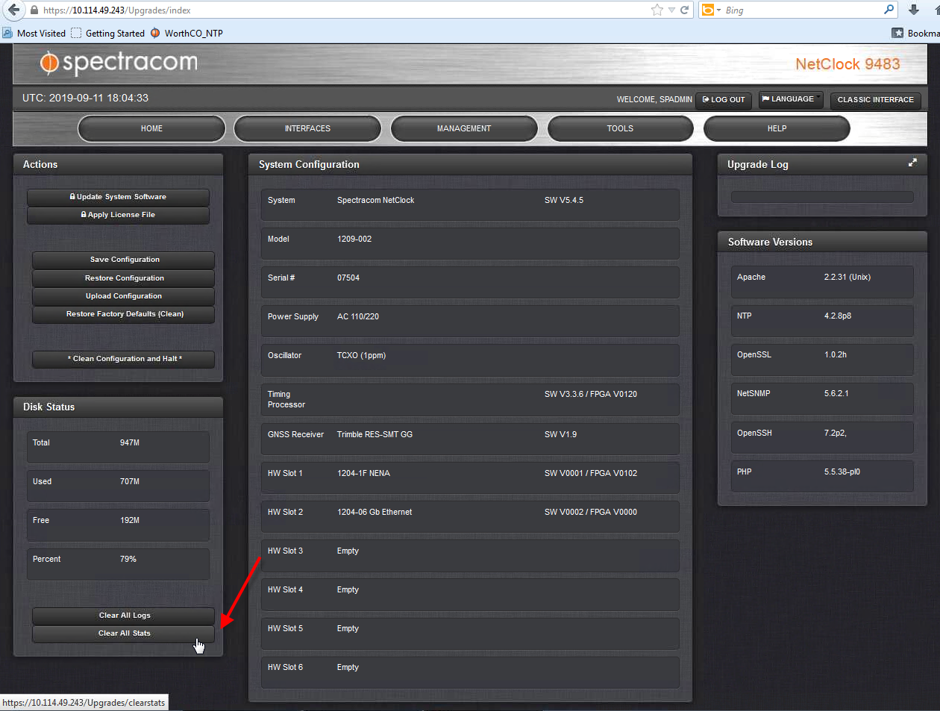Click the PHP version 5.5.38-pl0
This screenshot has height=711, width=940.
click(x=842, y=472)
